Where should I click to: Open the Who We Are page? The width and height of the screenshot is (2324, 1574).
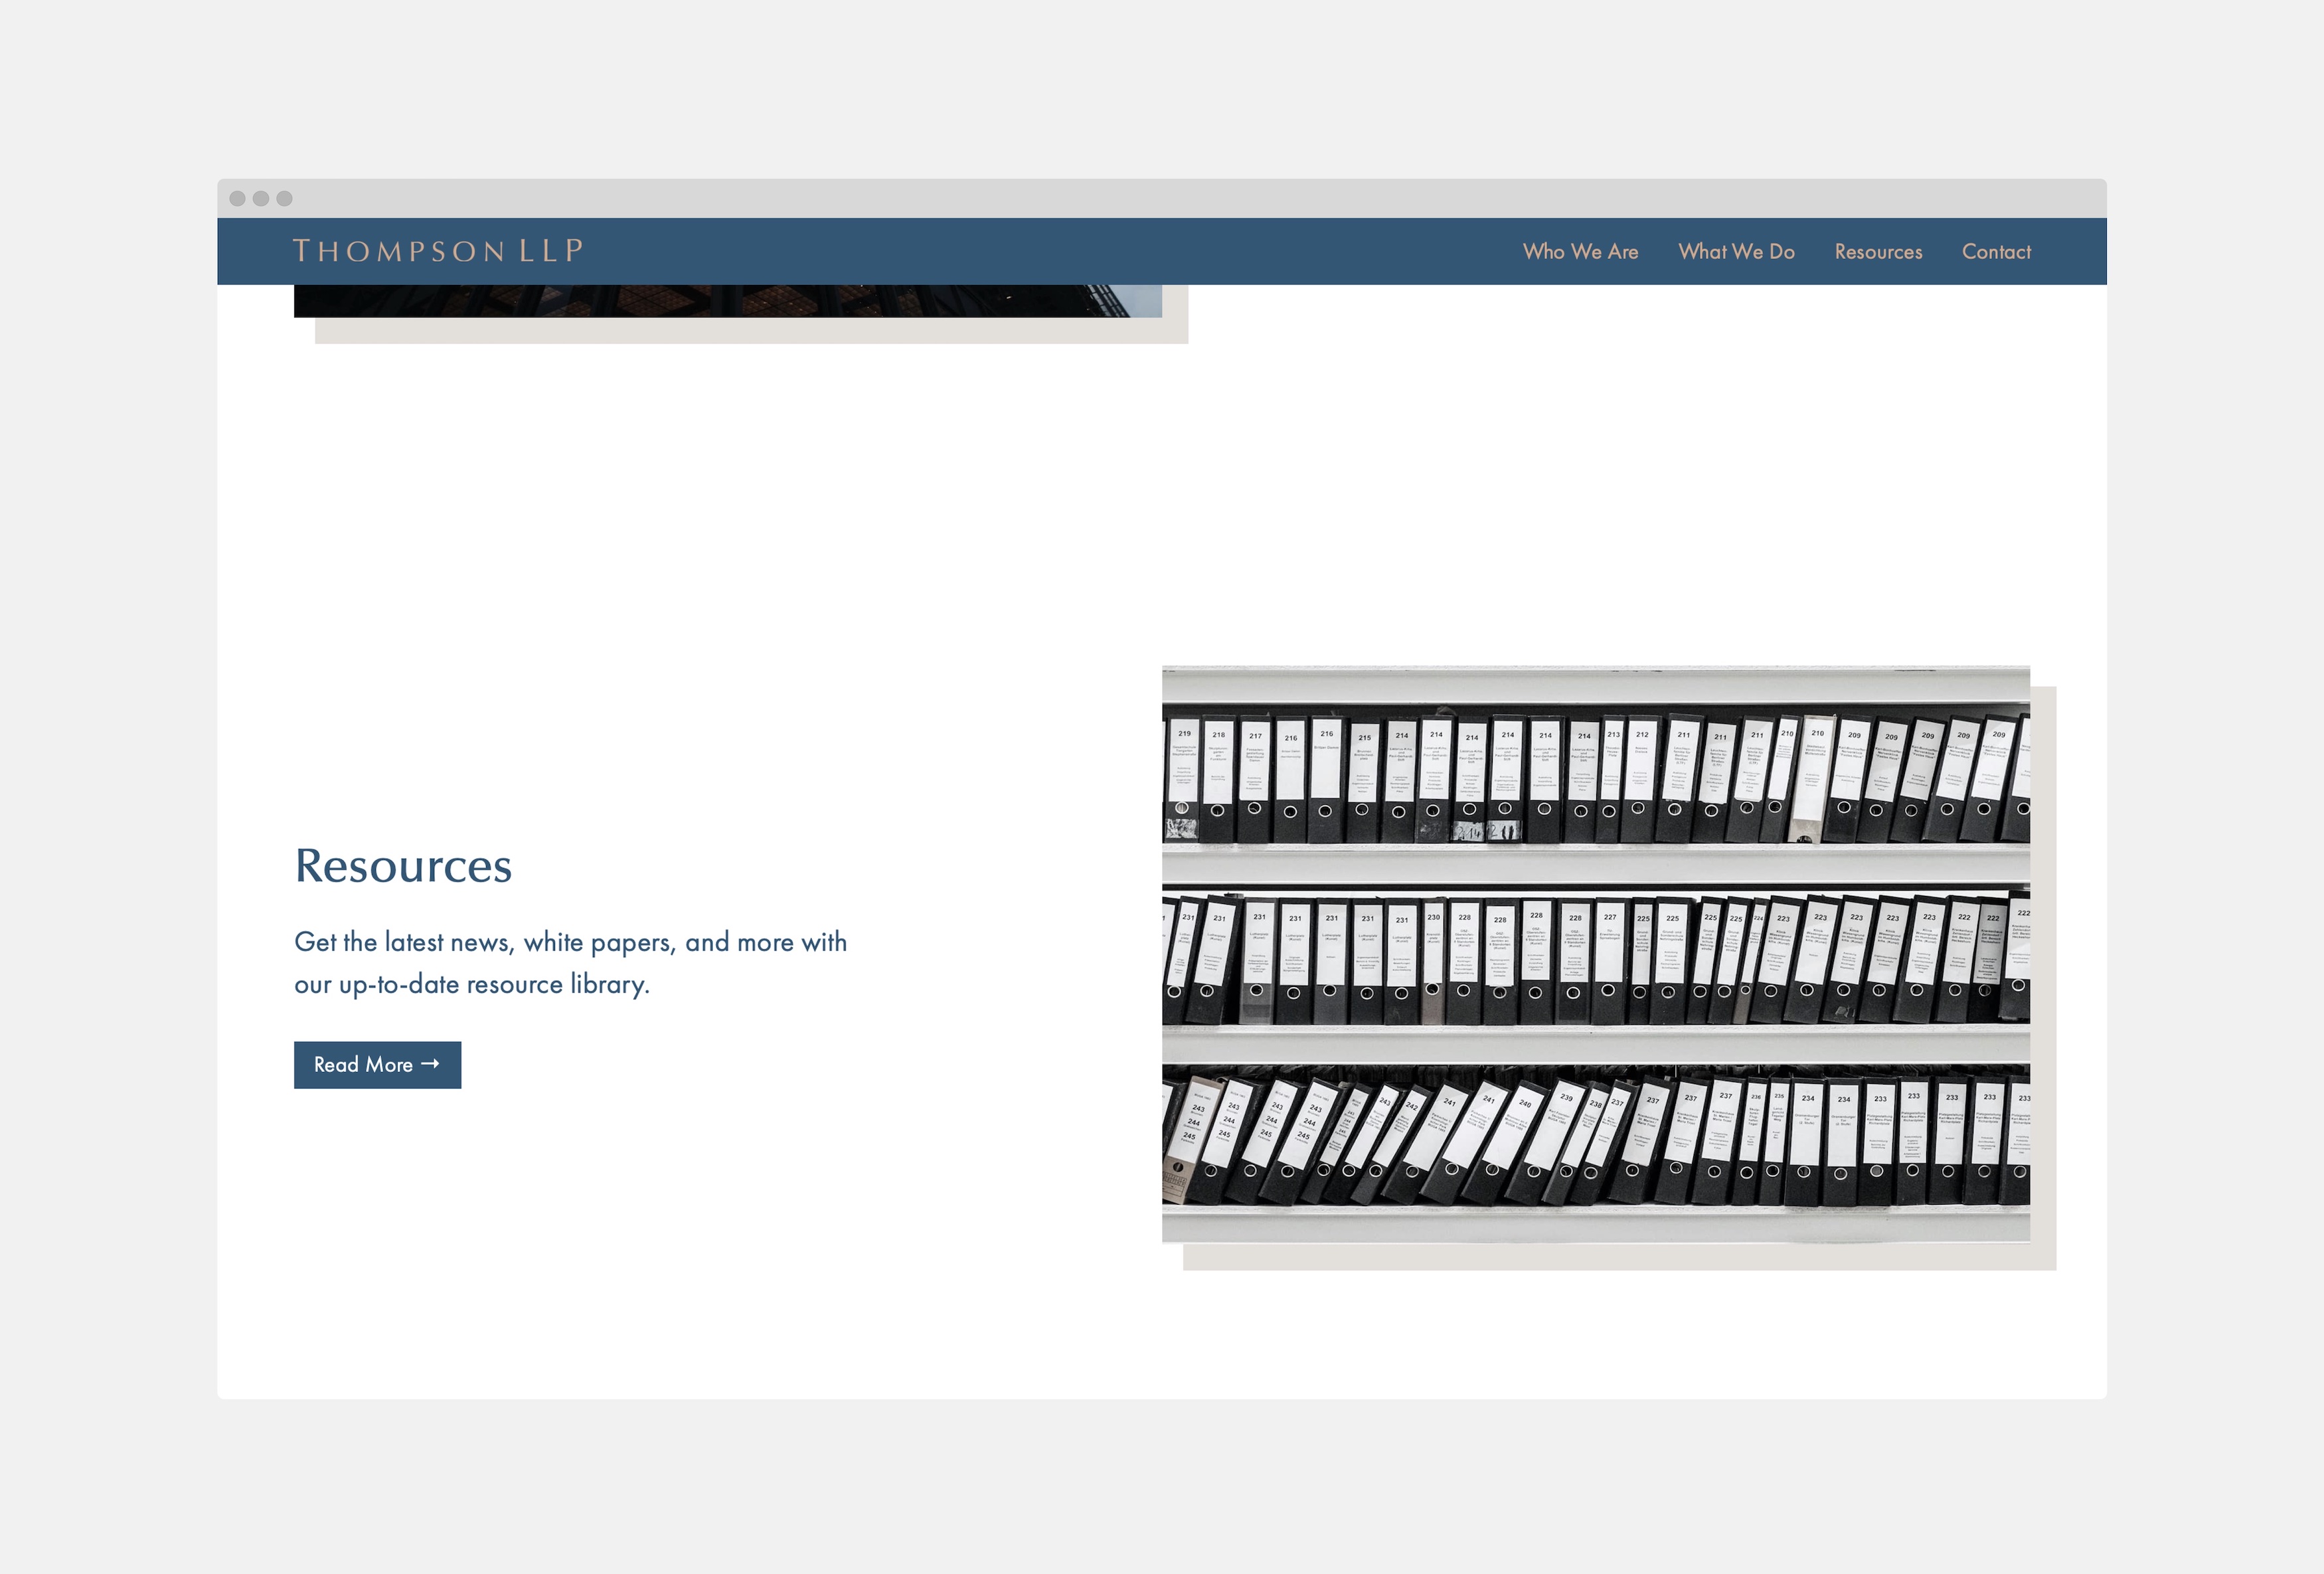coord(1580,252)
